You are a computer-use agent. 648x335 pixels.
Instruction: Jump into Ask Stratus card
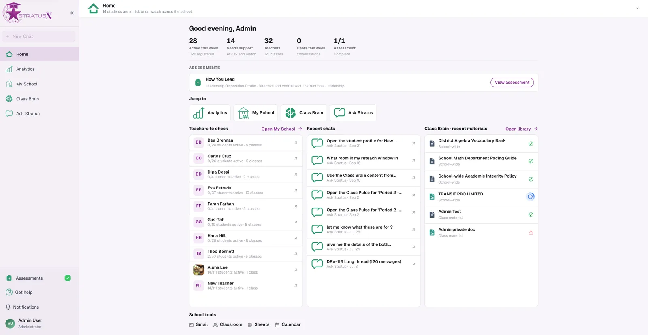[353, 113]
